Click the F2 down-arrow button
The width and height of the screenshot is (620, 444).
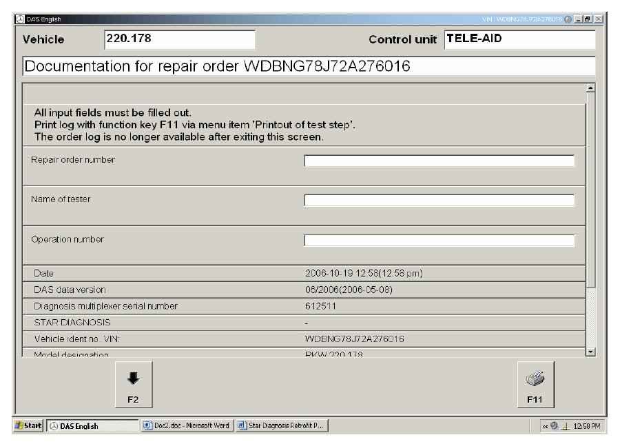click(133, 384)
